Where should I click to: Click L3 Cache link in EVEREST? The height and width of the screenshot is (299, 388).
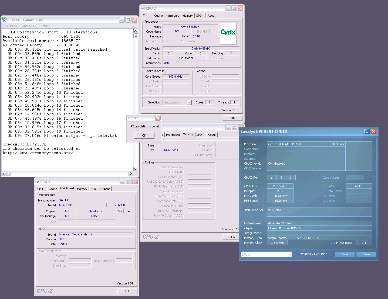click(329, 201)
